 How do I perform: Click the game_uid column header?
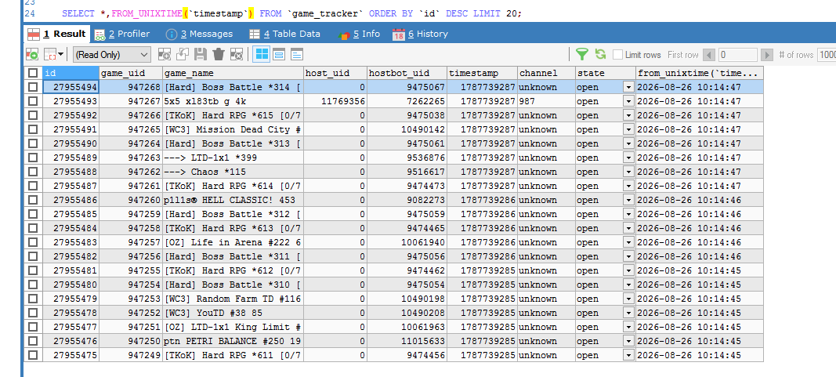point(131,73)
